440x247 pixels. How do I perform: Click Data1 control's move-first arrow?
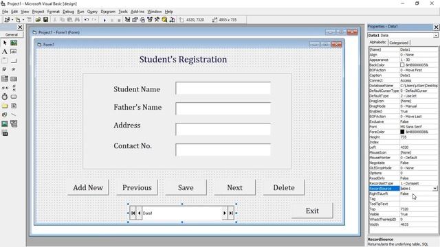(133, 213)
